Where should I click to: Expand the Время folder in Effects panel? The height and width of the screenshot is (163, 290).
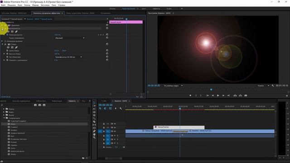(4, 115)
